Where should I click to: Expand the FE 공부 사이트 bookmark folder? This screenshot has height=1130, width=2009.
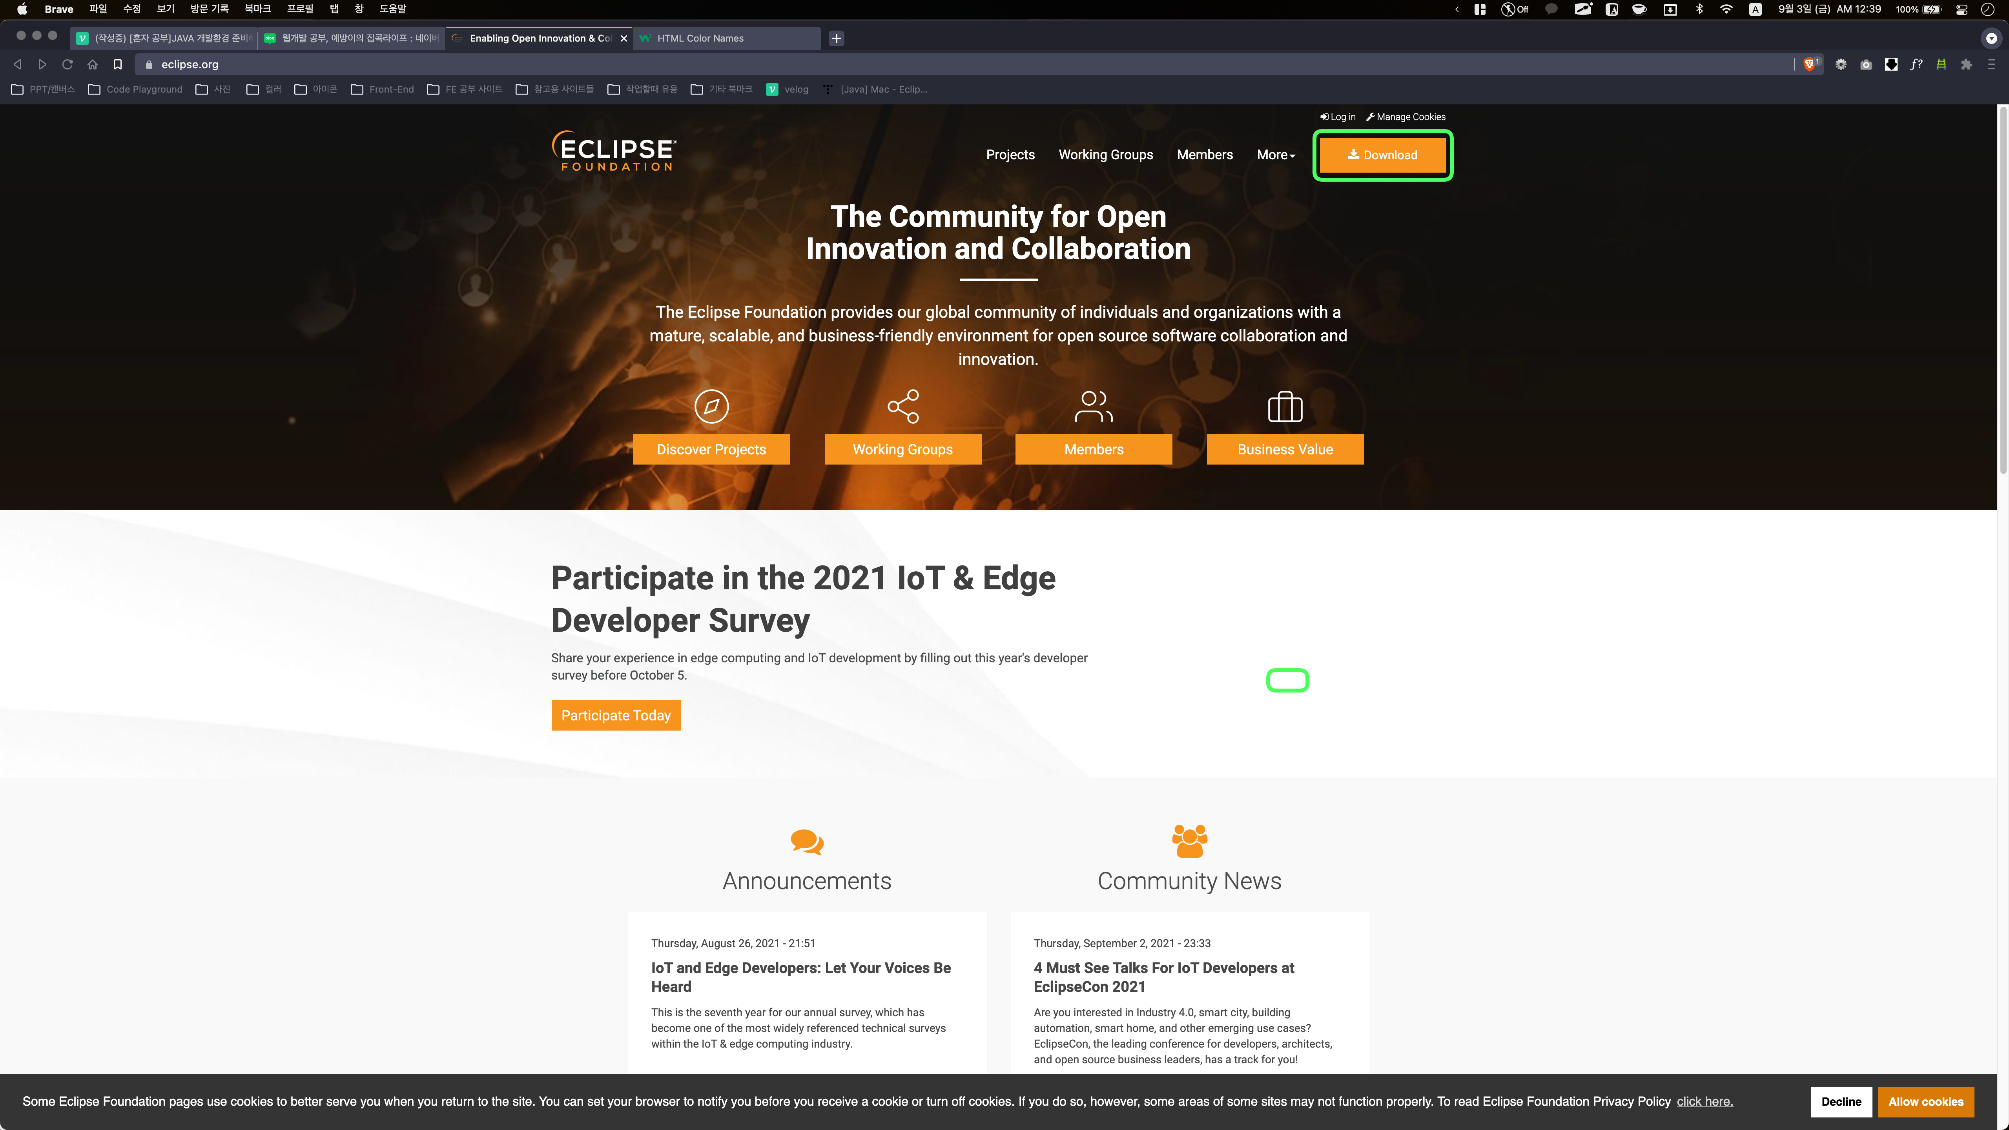[x=465, y=90]
